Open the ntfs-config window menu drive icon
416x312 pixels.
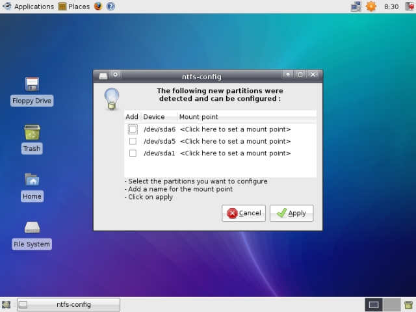coord(103,76)
